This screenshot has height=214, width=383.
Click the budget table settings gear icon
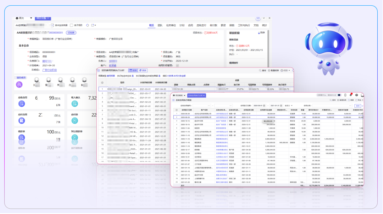102,82
